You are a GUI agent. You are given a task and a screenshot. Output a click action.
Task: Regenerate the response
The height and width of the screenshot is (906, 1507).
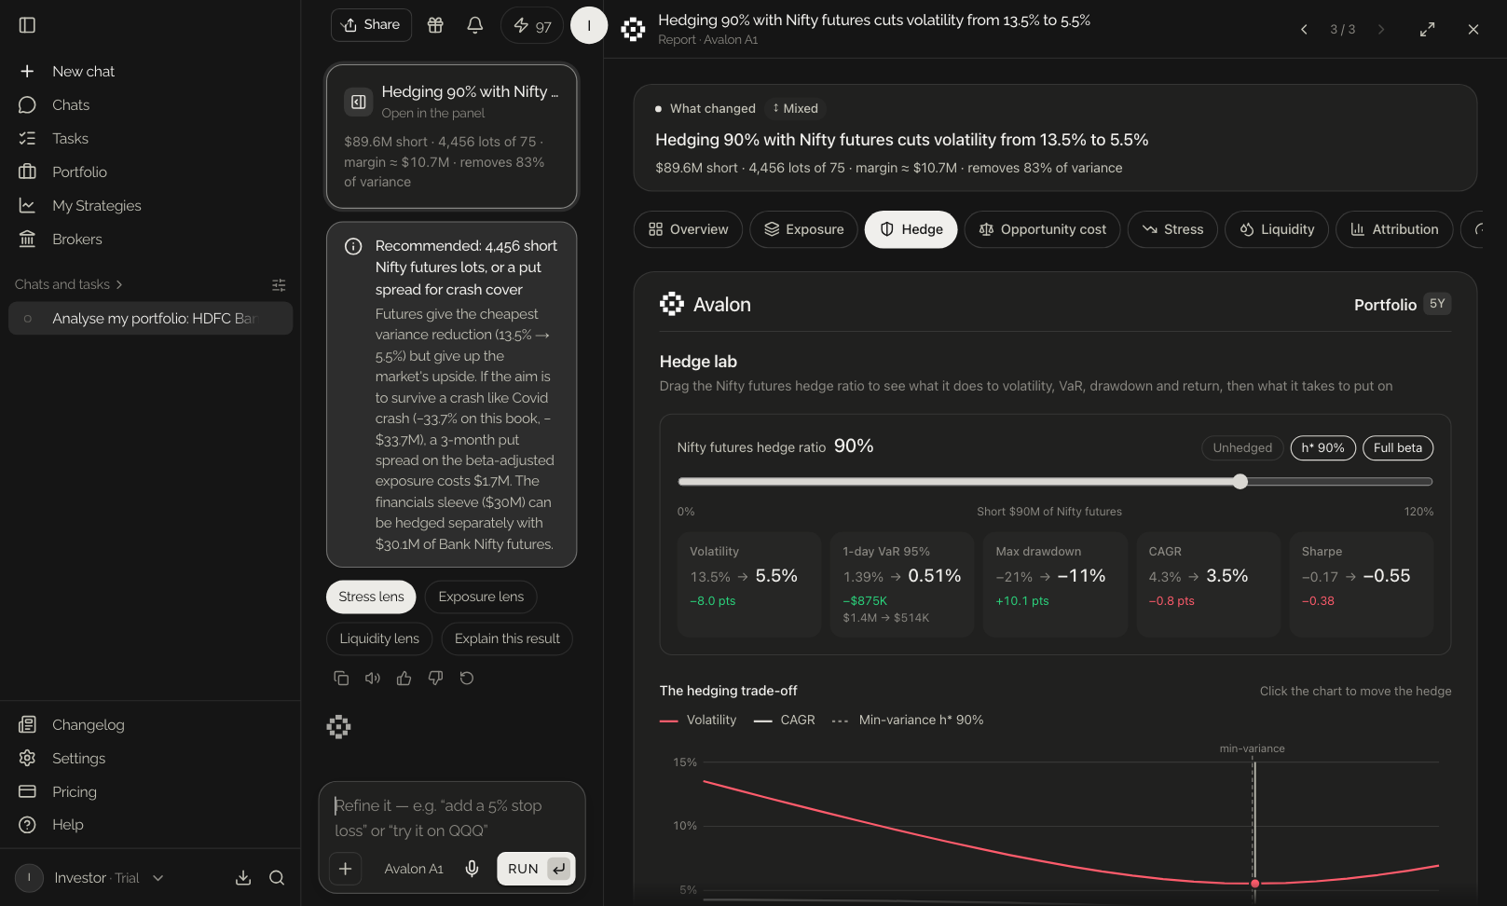(x=467, y=679)
